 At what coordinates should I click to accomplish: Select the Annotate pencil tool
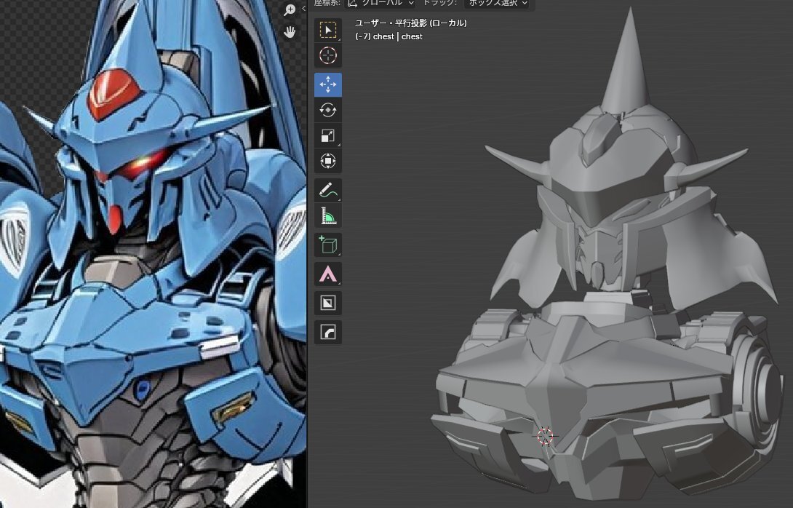tap(327, 191)
